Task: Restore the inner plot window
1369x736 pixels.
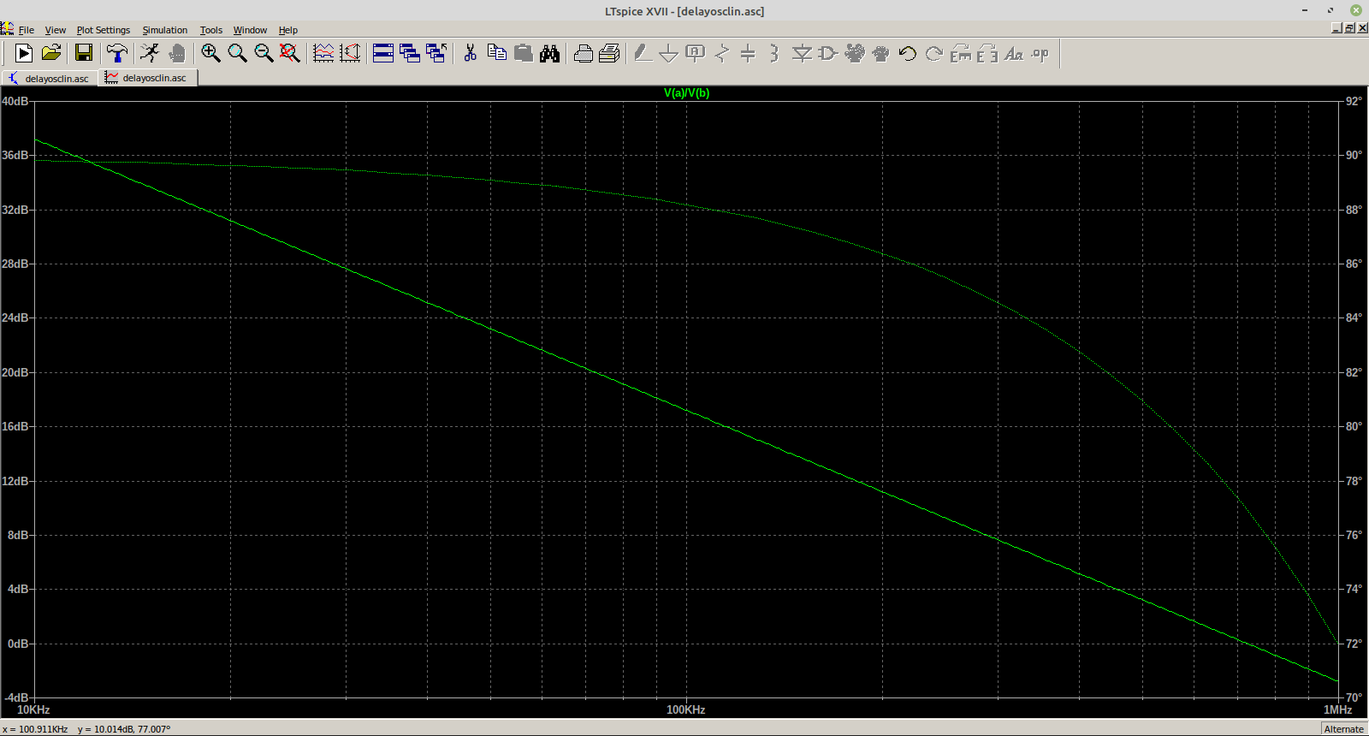Action: click(x=1350, y=28)
